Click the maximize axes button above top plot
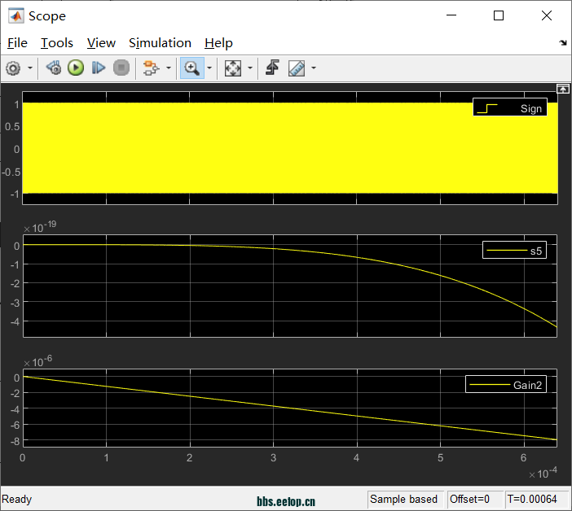Image resolution: width=572 pixels, height=511 pixels. (x=561, y=88)
